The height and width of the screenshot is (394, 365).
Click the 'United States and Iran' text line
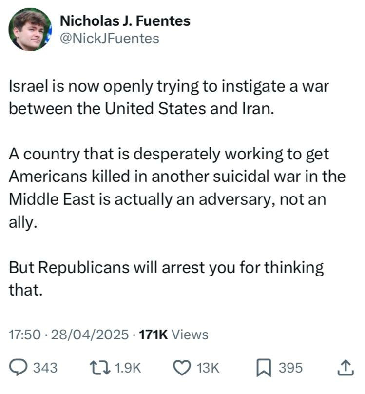pos(189,109)
